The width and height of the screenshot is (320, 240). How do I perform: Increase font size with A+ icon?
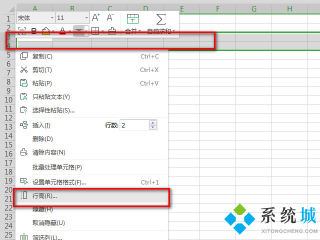(x=95, y=17)
